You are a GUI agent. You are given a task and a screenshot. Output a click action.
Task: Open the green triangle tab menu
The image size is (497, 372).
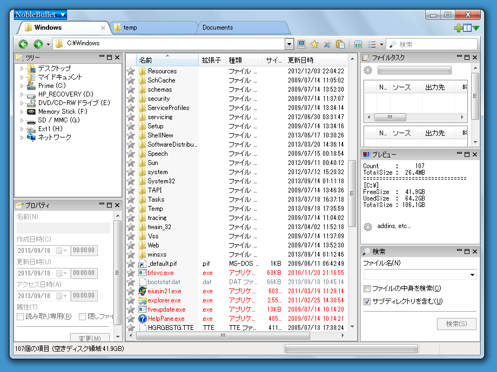[x=476, y=28]
